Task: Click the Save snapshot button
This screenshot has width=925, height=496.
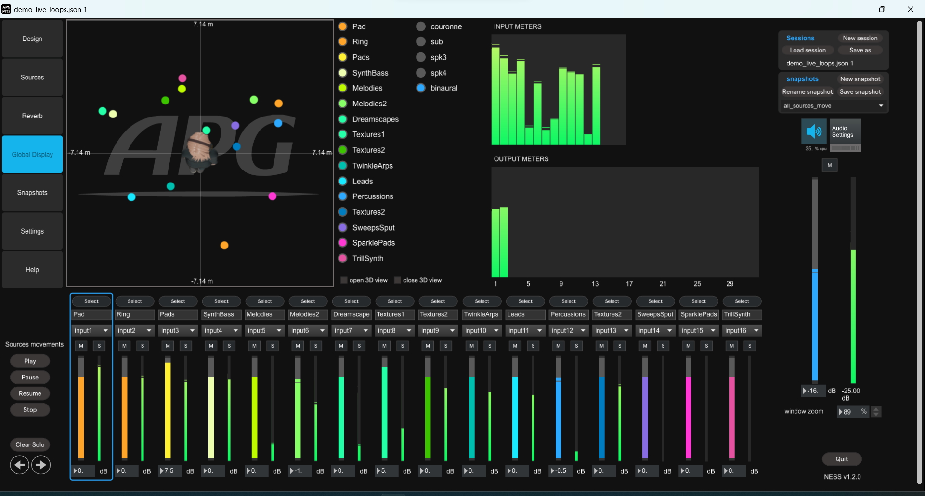Action: point(860,92)
